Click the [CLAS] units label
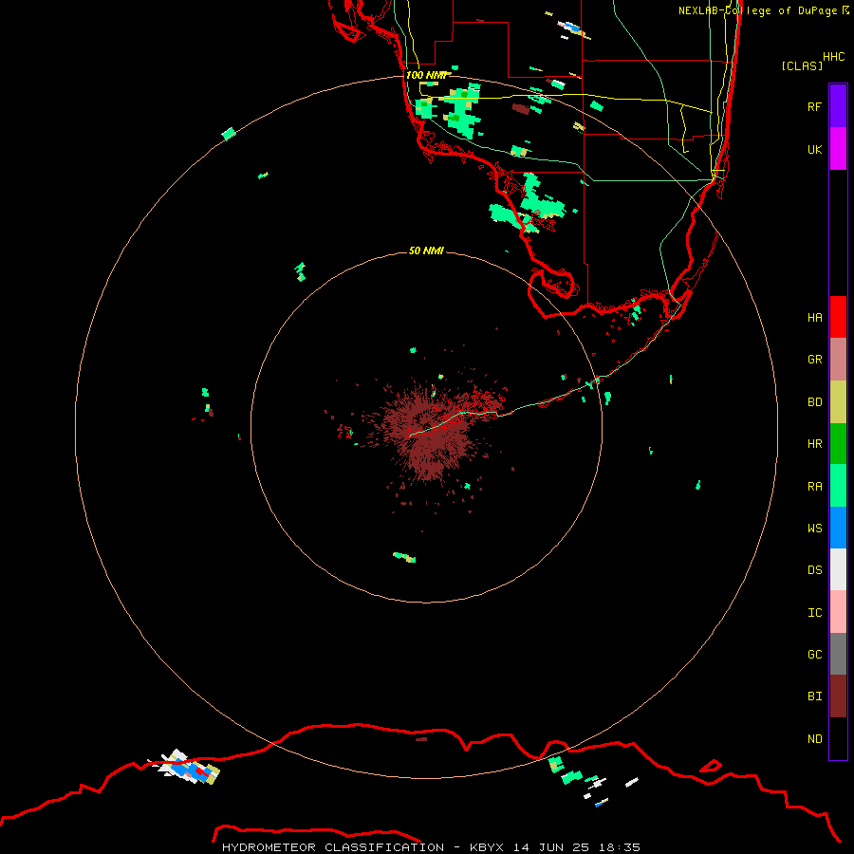This screenshot has width=854, height=854. click(802, 65)
